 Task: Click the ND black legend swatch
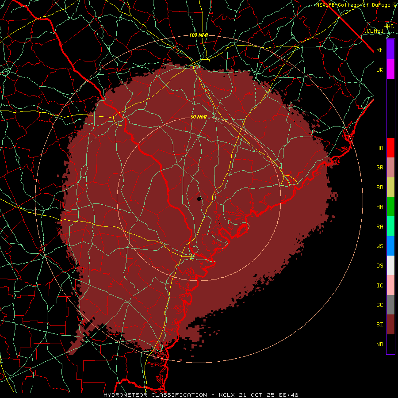390,344
